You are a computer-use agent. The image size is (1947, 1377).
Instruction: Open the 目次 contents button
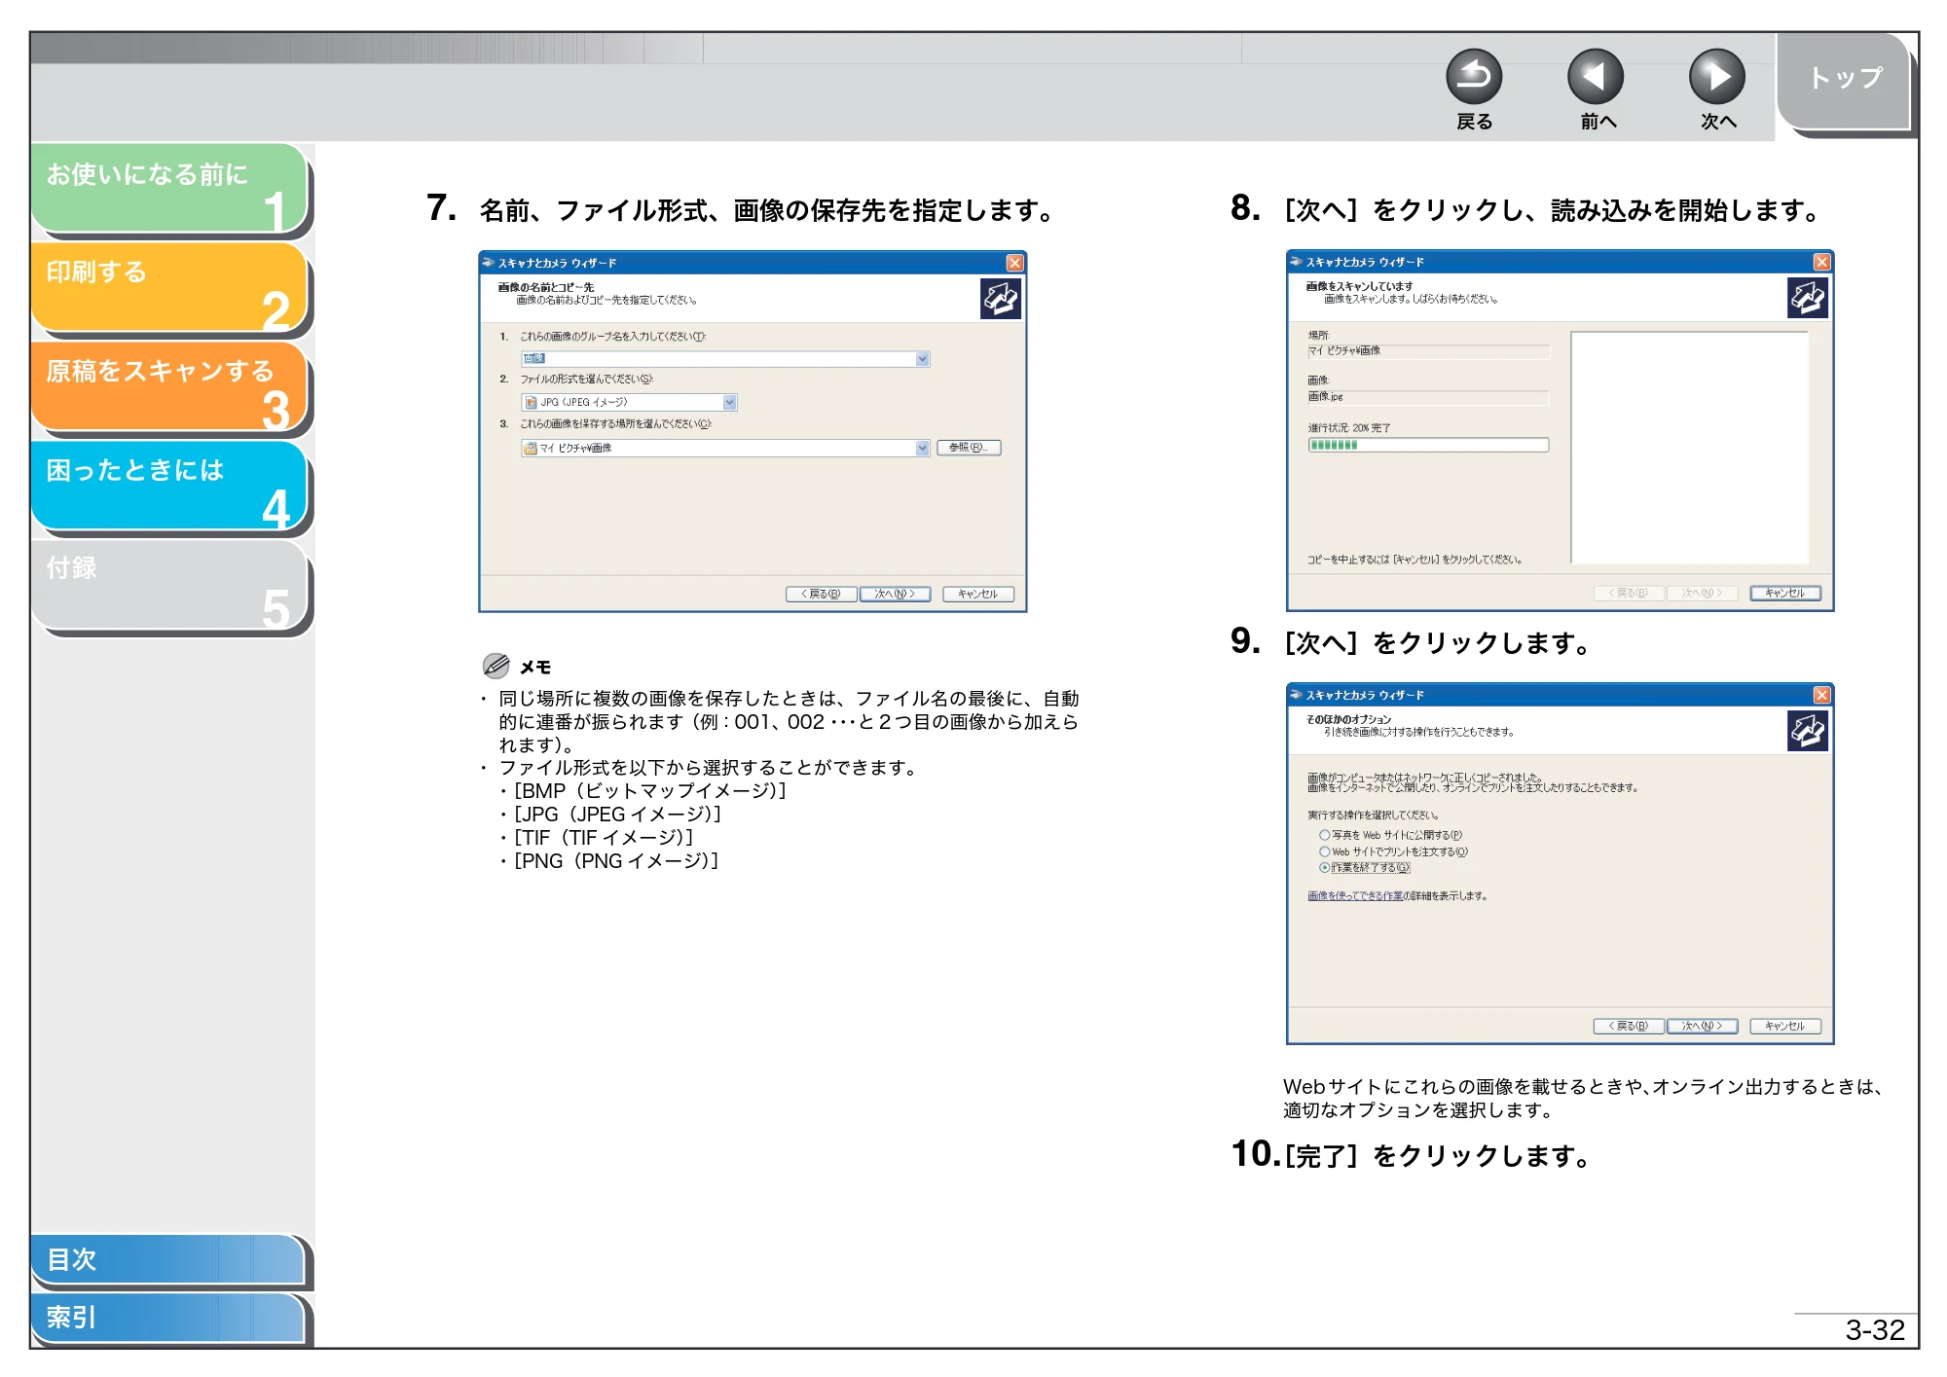(x=167, y=1259)
